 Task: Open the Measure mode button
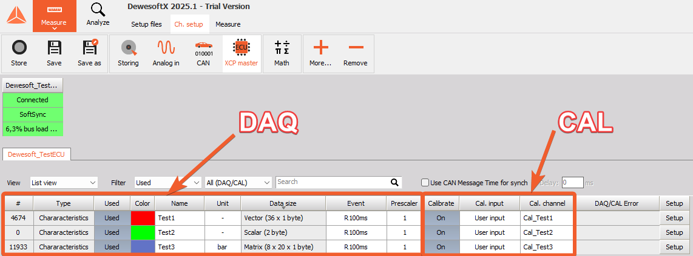[x=54, y=16]
